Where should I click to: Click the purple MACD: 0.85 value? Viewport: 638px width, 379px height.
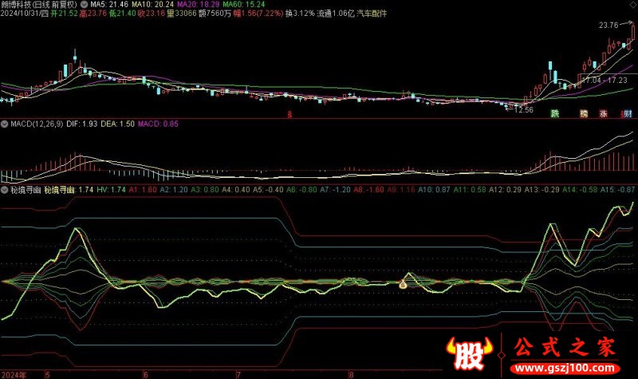click(158, 124)
